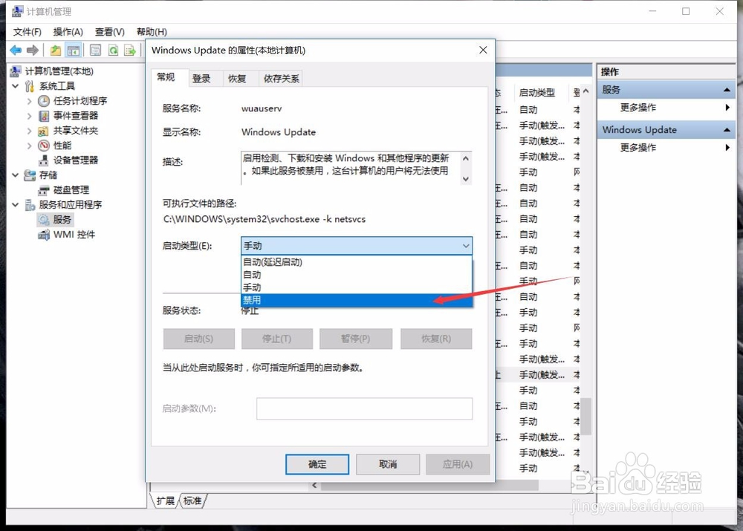Click the 确定 button
Image resolution: width=743 pixels, height=531 pixels.
[317, 465]
